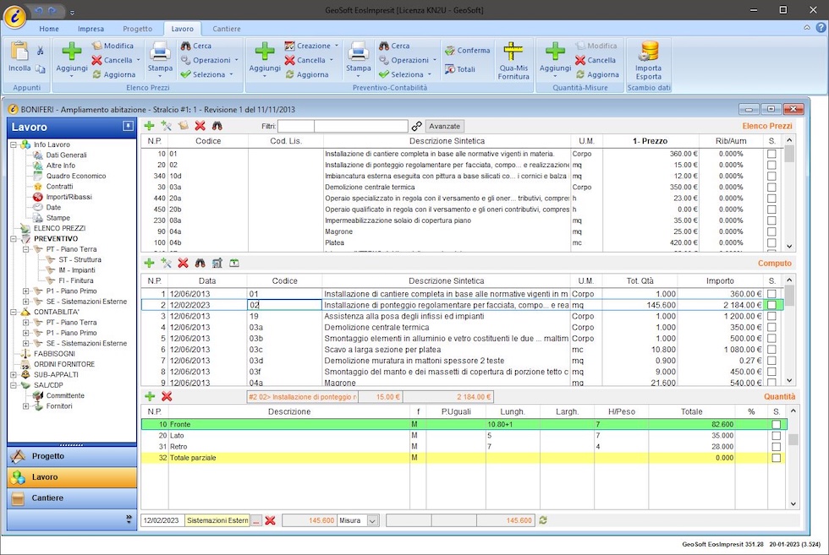The image size is (829, 555).
Task: Click green plus in Computo panel toolbar
Action: 149,263
